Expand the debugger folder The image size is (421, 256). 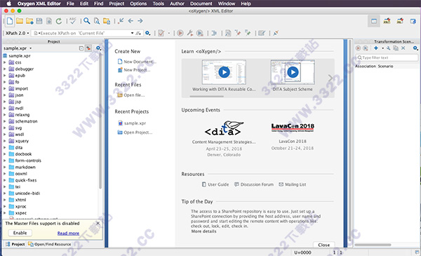[x=5, y=69]
